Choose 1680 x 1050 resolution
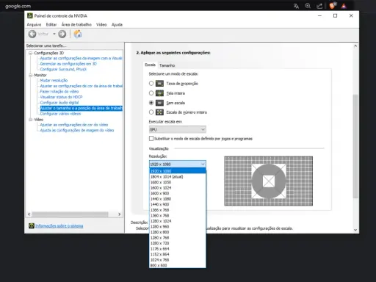Screen dimensions: 376x282 178,182
